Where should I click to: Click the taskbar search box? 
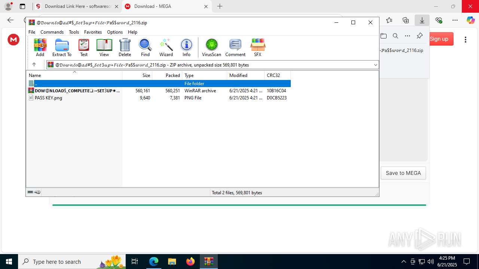tap(72, 262)
